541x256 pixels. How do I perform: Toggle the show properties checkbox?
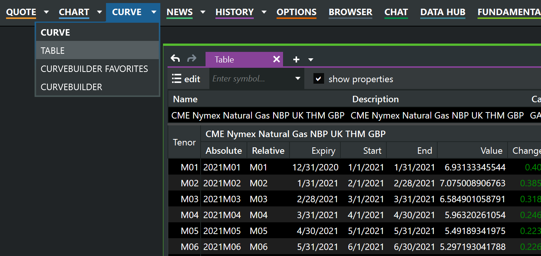coord(318,79)
